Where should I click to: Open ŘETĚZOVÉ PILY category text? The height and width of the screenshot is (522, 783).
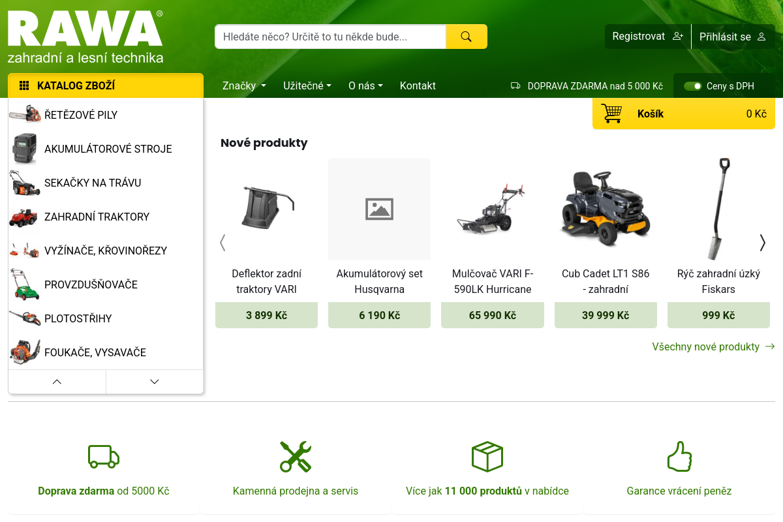coord(81,115)
